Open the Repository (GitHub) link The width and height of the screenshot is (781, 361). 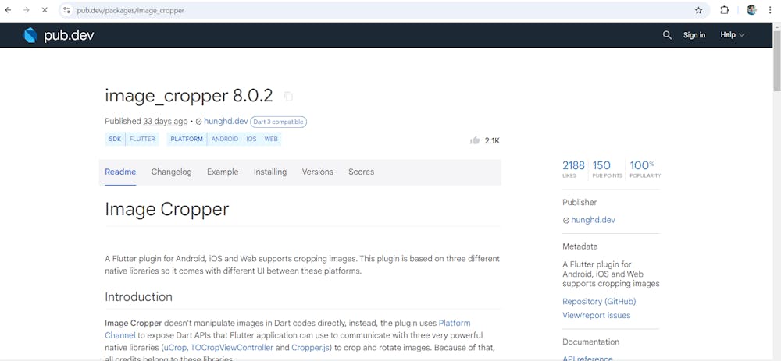(599, 301)
